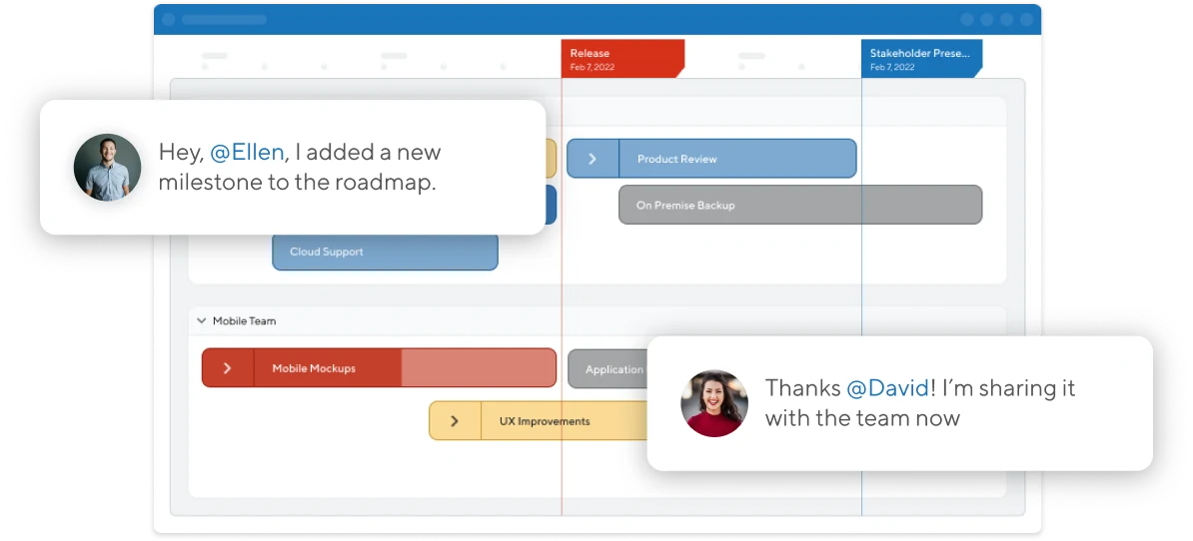The height and width of the screenshot is (541, 1193).
Task: Expand the Mobile Mockups bar chevron
Action: pyautogui.click(x=228, y=368)
